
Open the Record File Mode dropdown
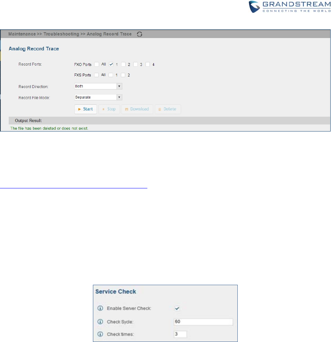[98, 97]
